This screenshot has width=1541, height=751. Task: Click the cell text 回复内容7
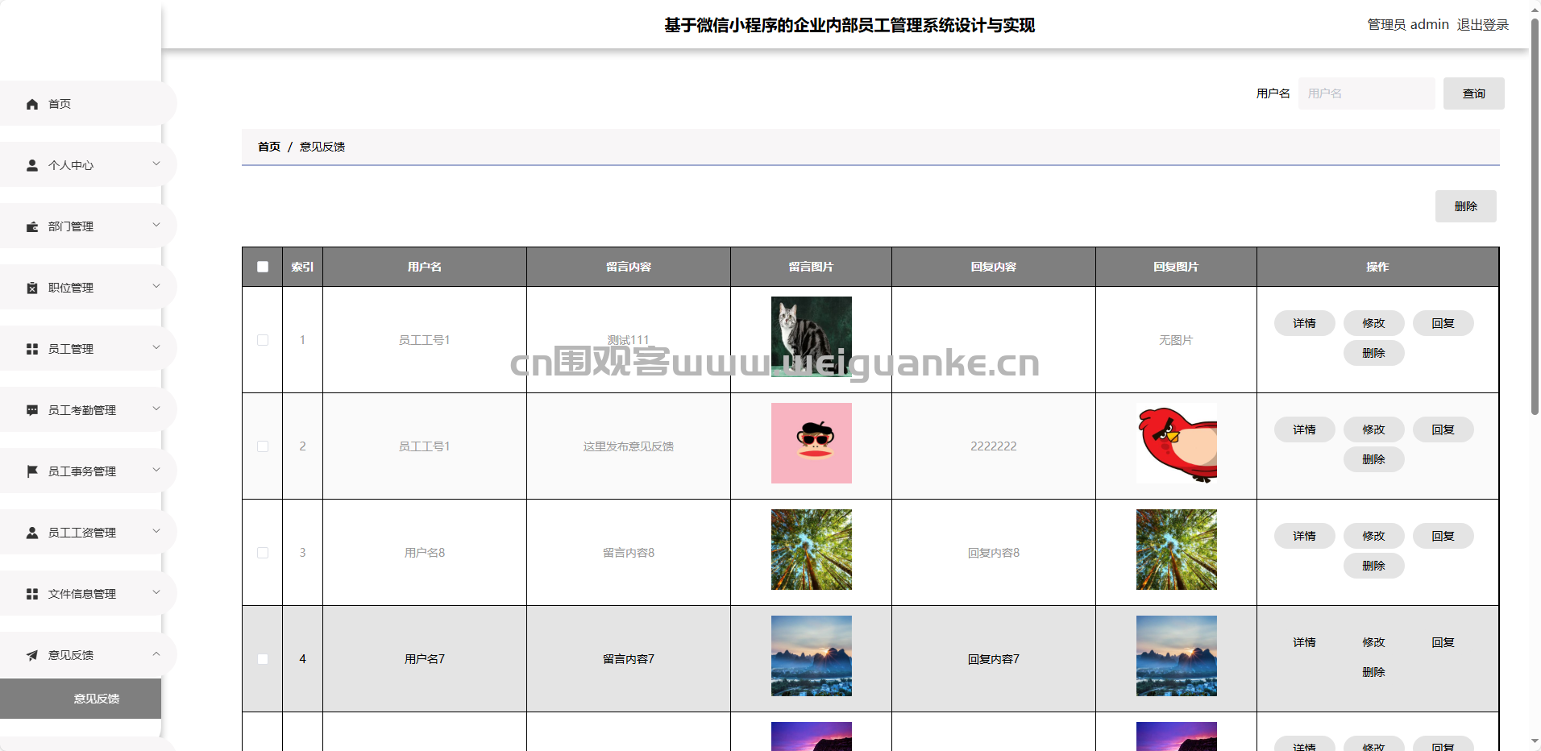tap(994, 659)
